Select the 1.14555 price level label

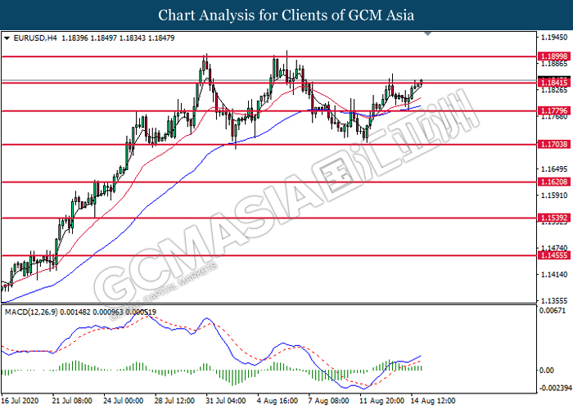(x=554, y=255)
